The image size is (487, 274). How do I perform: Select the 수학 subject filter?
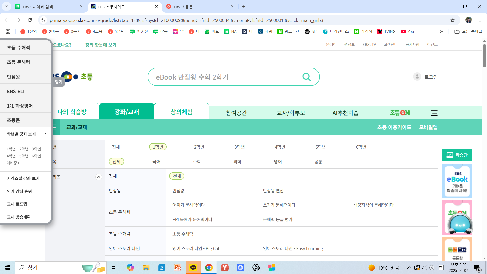point(197,161)
